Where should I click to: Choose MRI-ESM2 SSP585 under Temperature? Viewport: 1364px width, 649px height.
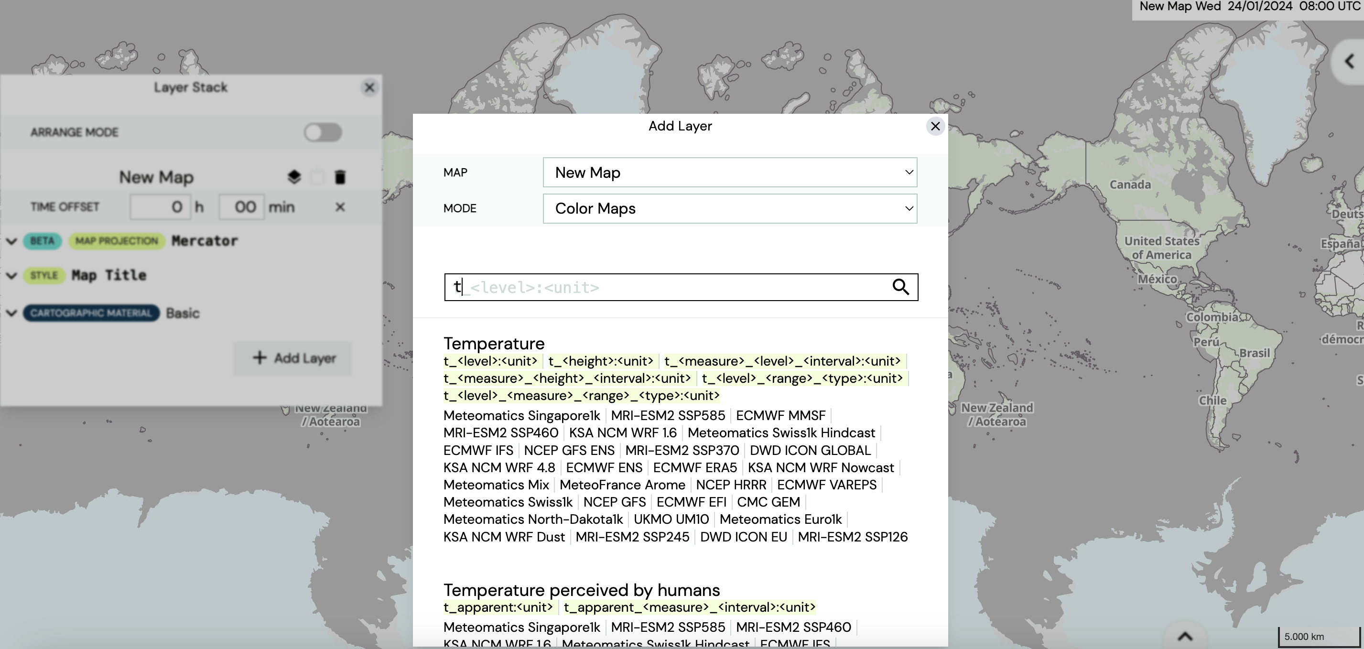tap(668, 416)
